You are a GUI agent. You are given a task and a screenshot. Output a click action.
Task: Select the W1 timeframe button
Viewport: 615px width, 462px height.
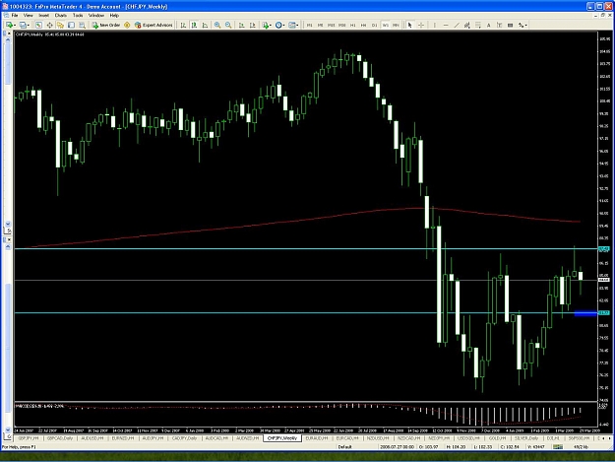coord(385,26)
